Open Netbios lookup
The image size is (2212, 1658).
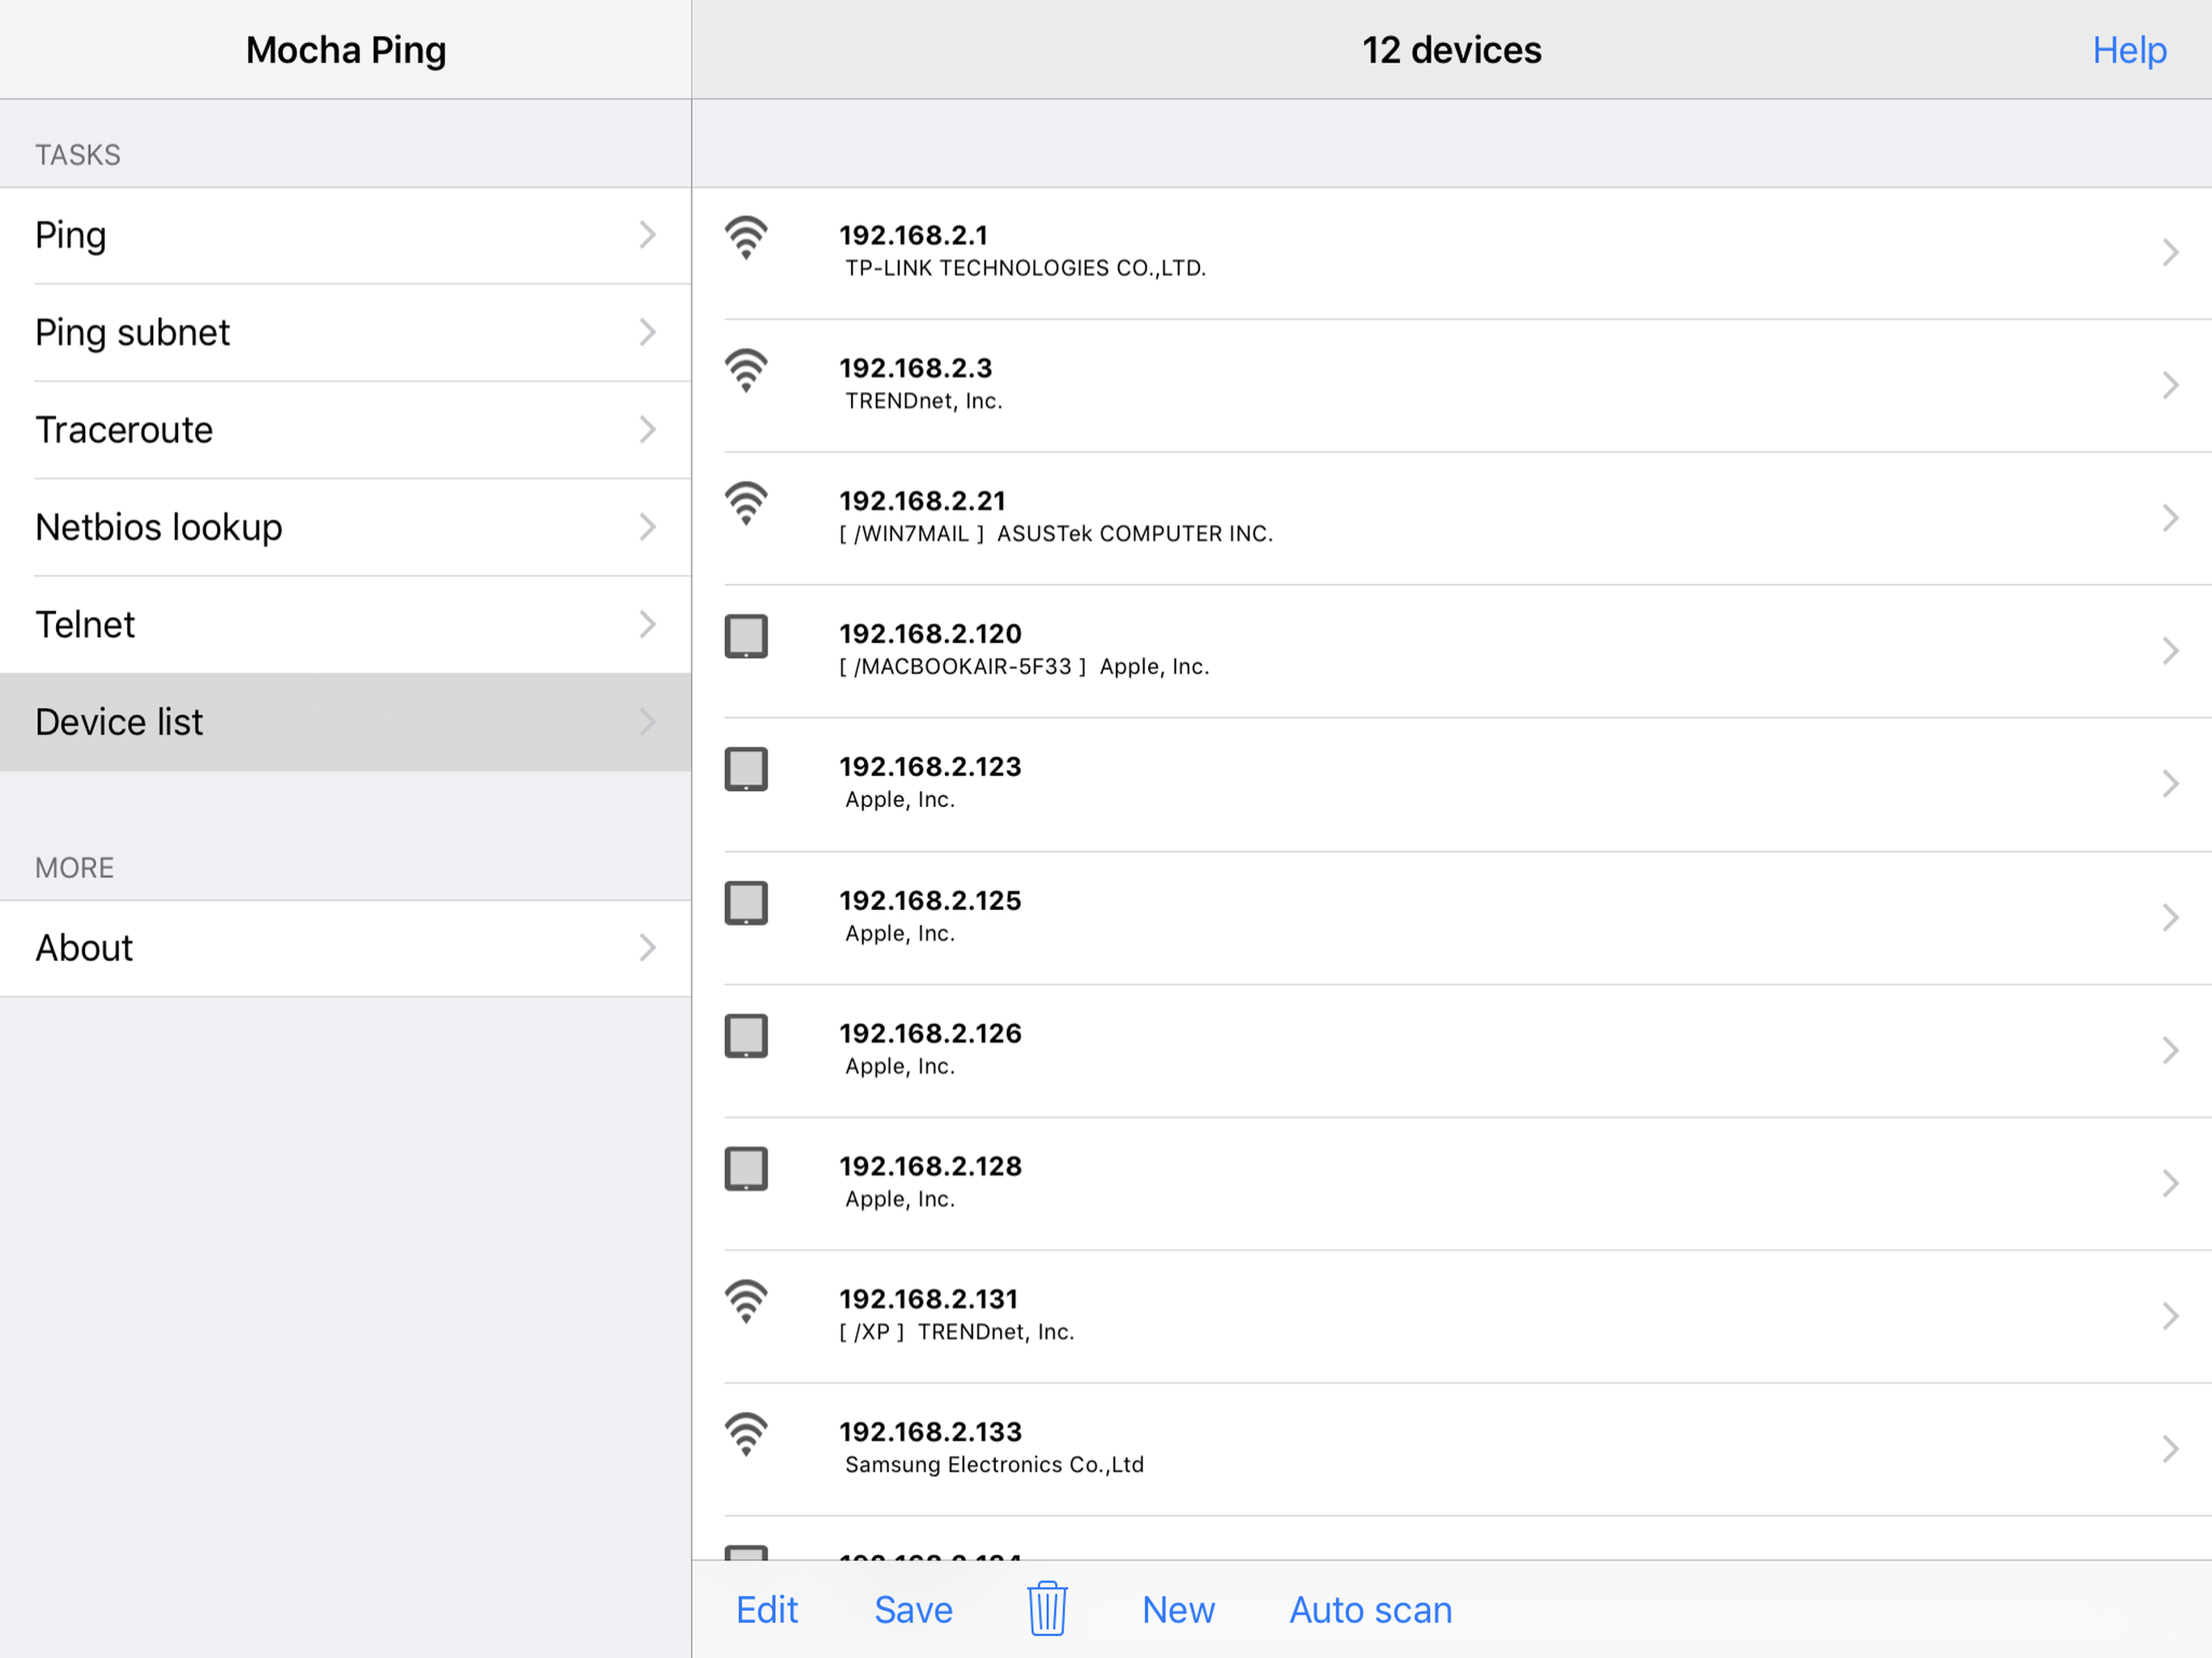point(345,527)
